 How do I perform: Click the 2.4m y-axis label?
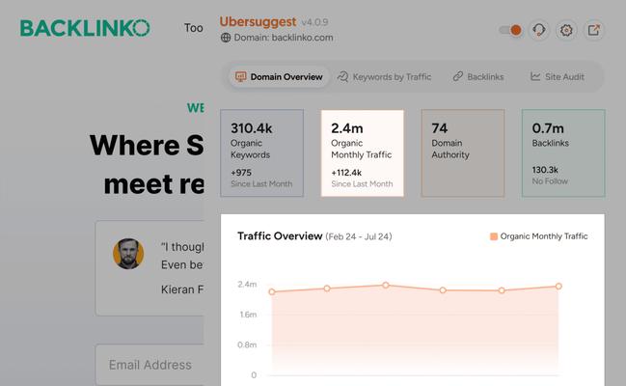247,284
